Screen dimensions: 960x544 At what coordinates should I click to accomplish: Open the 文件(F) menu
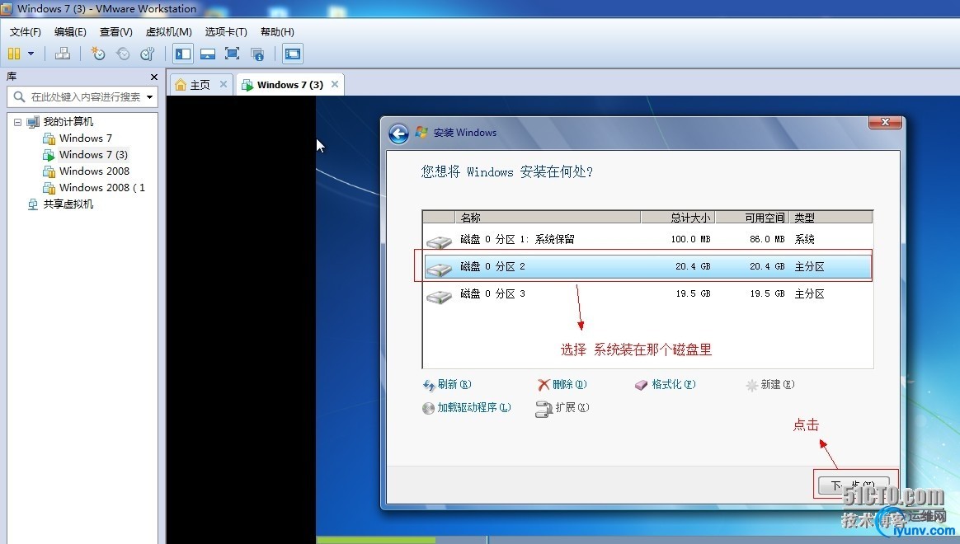click(x=25, y=32)
